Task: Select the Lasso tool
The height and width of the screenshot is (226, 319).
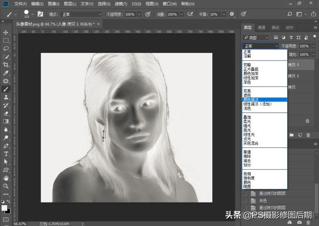Action: pos(6,48)
